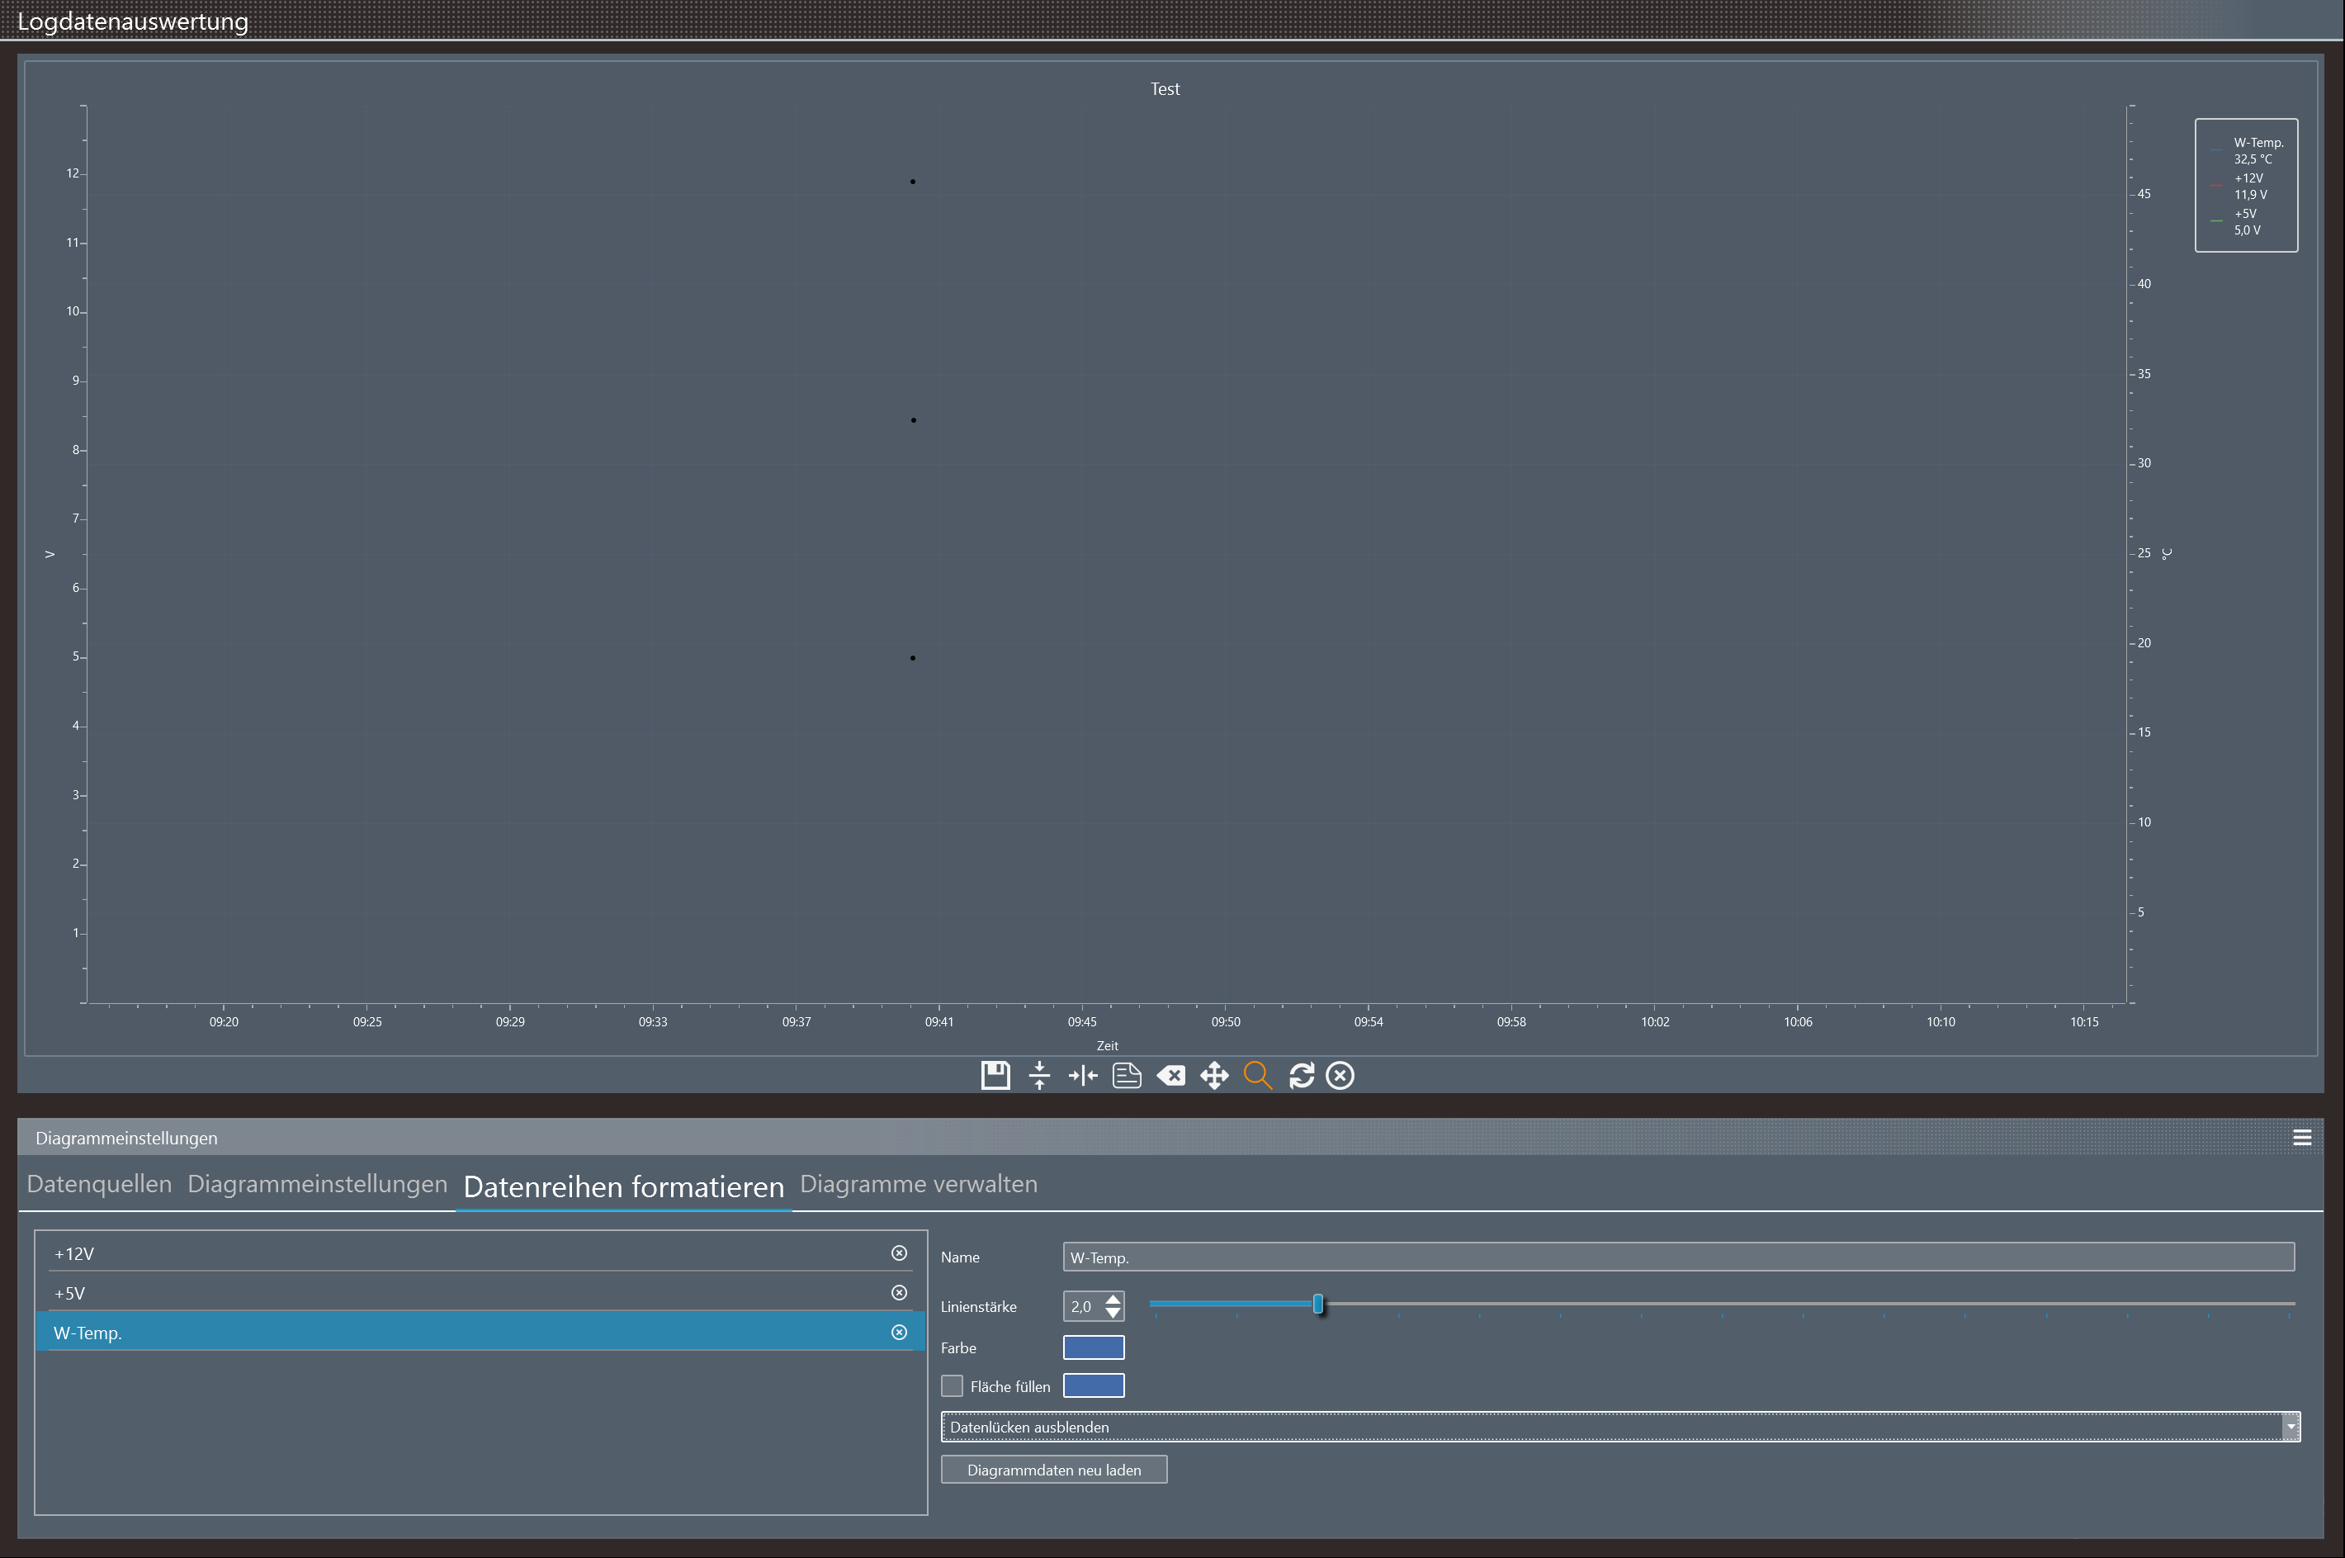
Task: Open the Farbe color swatch
Action: pyautogui.click(x=1093, y=1347)
